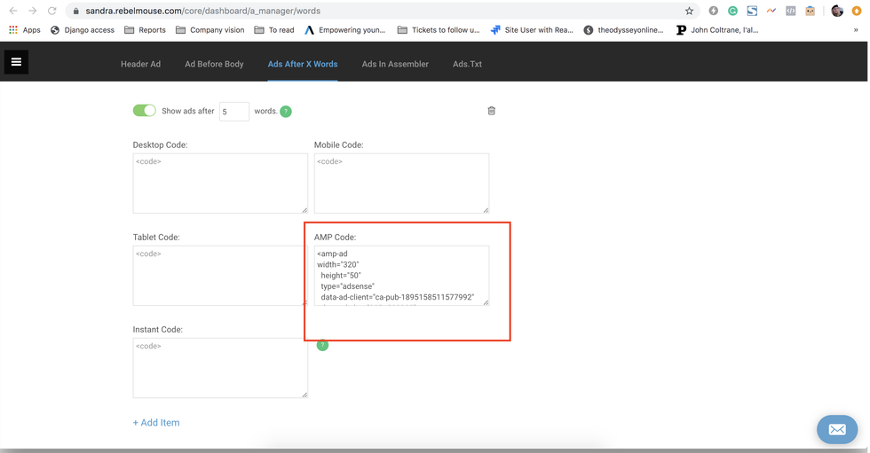This screenshot has width=870, height=453.
Task: Click the green help icon below AMP Code
Action: 322,345
